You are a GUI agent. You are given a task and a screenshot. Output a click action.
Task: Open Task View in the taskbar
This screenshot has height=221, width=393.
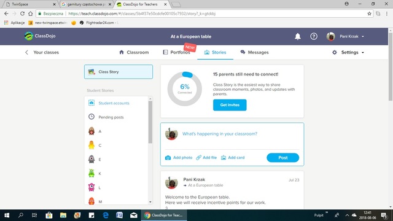pyautogui.click(x=34, y=215)
